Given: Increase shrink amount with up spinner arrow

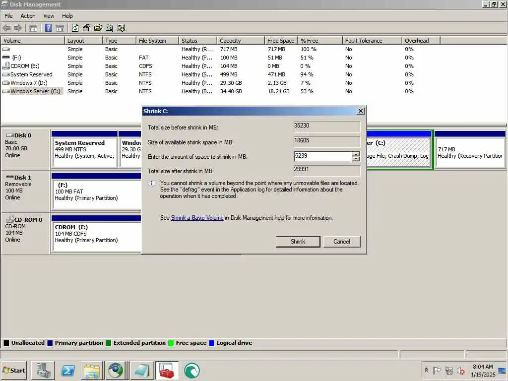Looking at the screenshot, I should pos(356,154).
